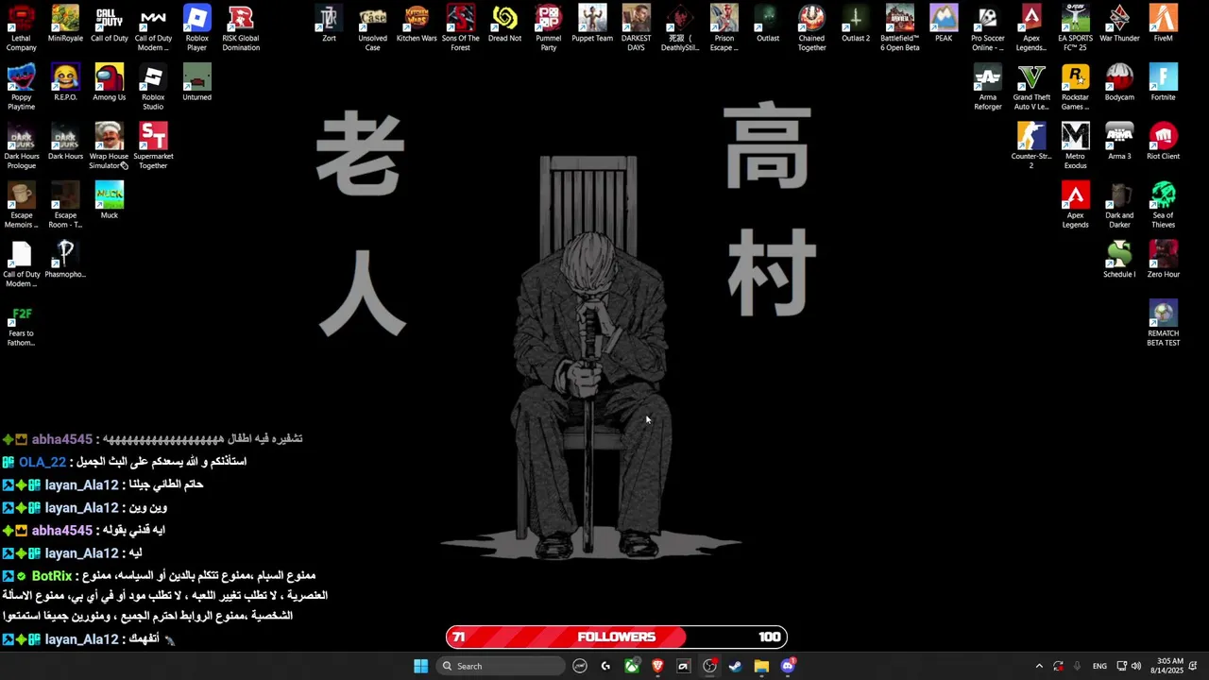Open the REMATCH BETA TEST shortcut
The width and height of the screenshot is (1209, 680).
click(1163, 323)
